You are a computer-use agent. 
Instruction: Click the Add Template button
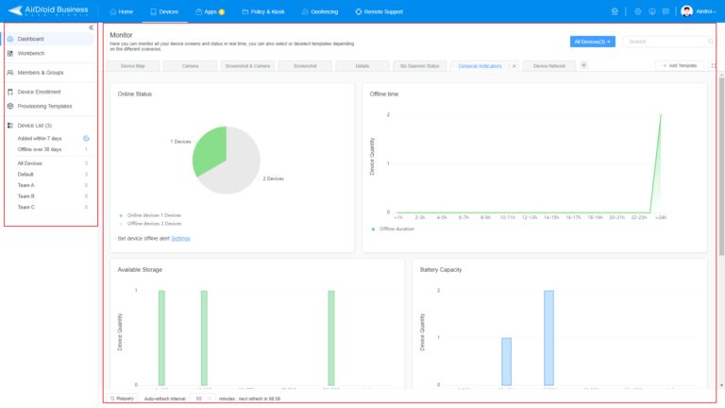tap(680, 66)
